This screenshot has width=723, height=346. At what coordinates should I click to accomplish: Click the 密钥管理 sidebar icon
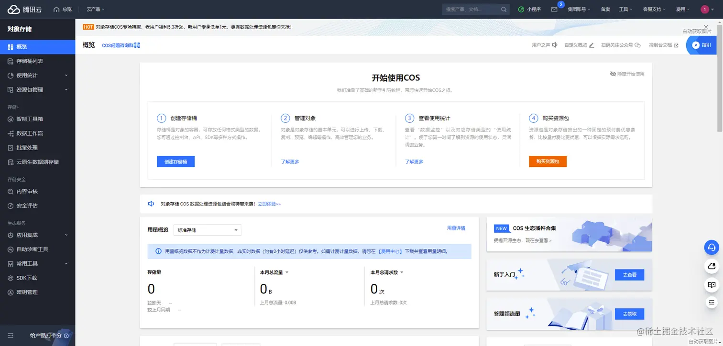pos(11,292)
